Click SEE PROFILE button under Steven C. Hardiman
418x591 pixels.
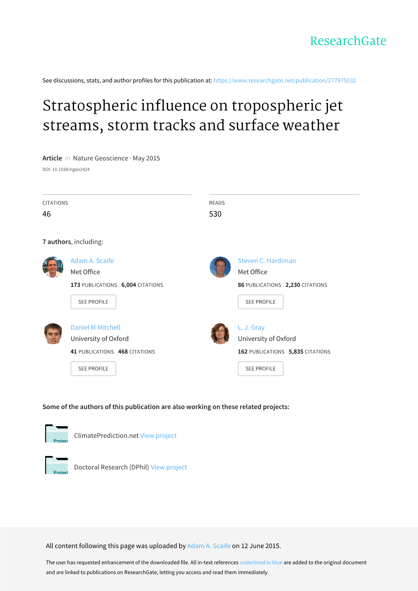pyautogui.click(x=260, y=302)
